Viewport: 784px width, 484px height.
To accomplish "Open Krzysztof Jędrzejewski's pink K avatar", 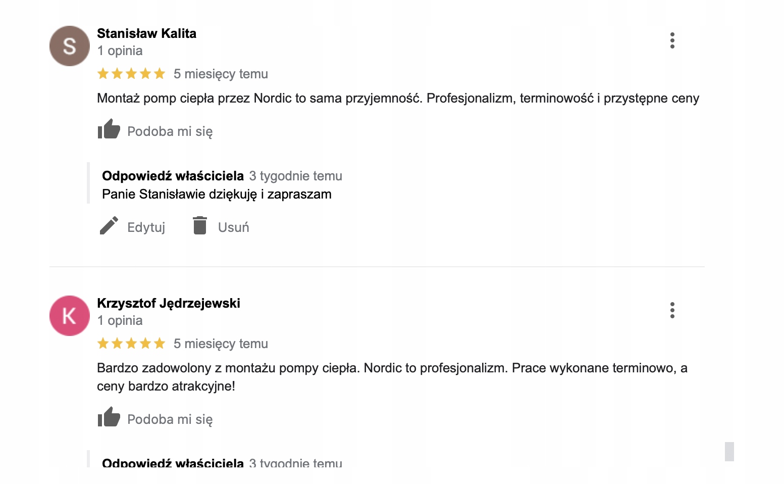I will coord(70,316).
